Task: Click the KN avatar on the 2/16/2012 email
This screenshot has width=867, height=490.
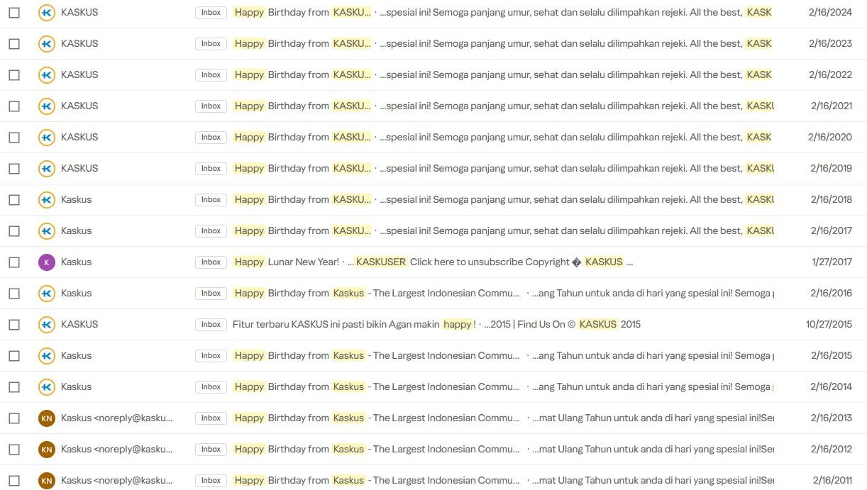Action: [46, 449]
